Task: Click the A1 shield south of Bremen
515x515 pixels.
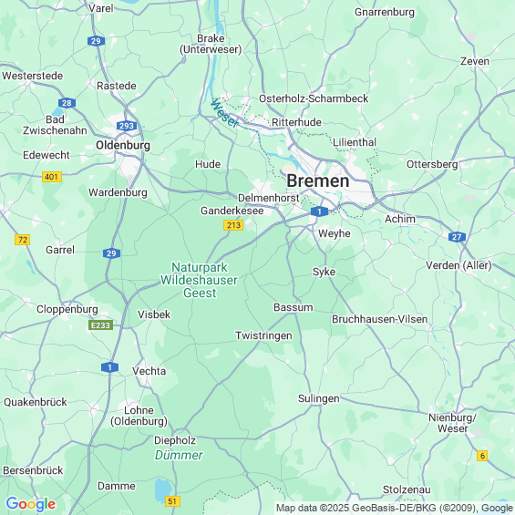Action: (x=319, y=211)
